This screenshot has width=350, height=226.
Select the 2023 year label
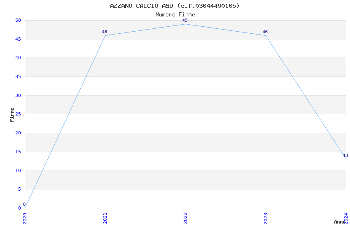point(266,218)
